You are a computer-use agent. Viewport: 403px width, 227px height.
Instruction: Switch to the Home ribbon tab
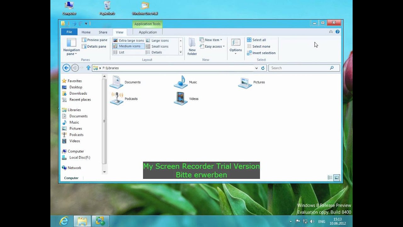[86, 32]
